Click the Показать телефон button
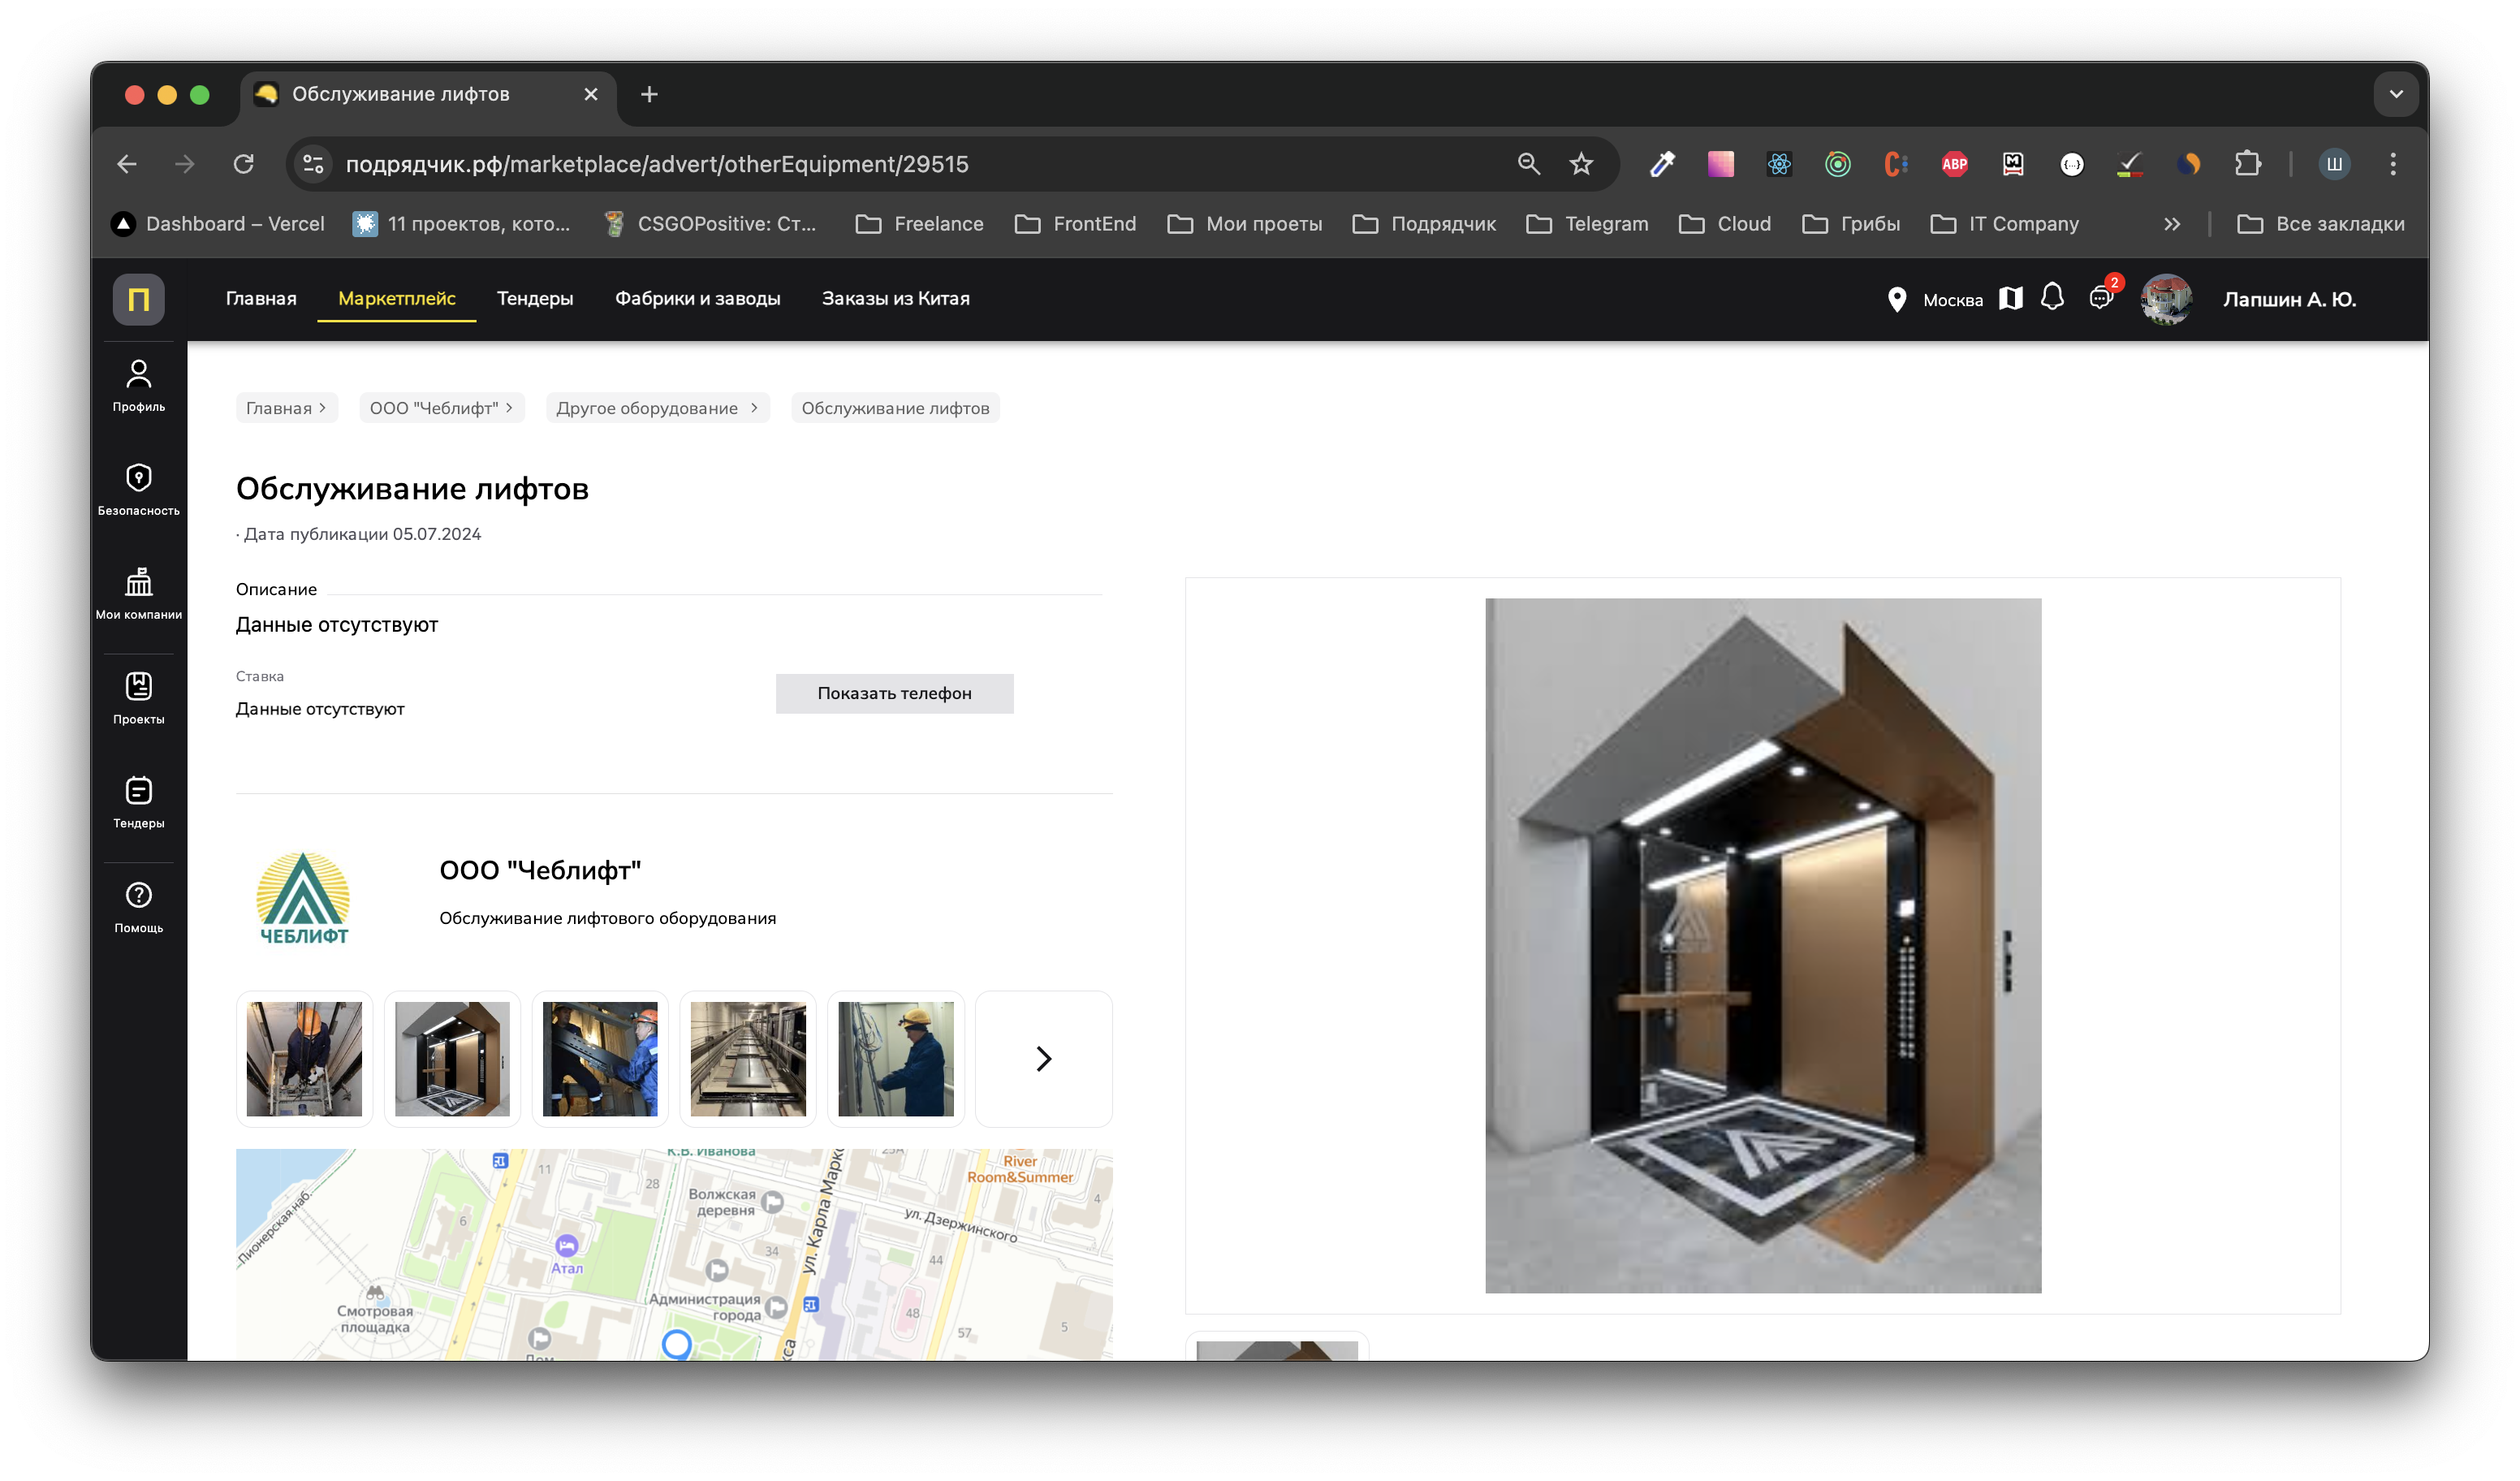 [x=894, y=693]
